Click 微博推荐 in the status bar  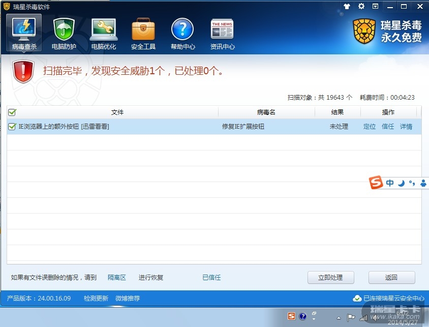[128, 299]
